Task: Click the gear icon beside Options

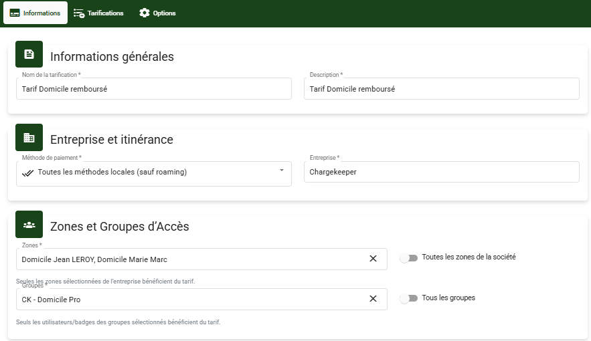Action: [145, 13]
